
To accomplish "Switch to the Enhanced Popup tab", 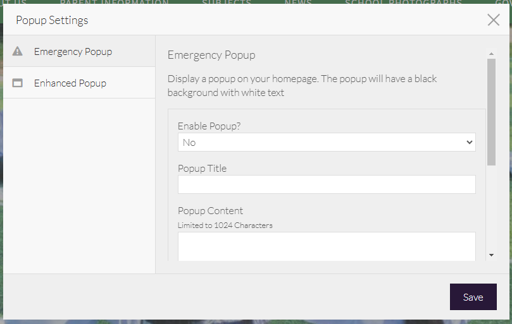I will coord(70,83).
